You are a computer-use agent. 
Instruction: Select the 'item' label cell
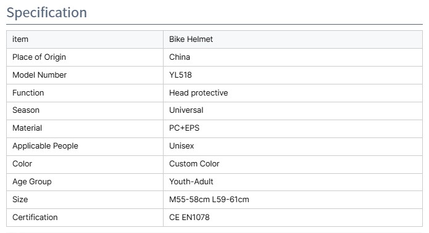pos(85,39)
